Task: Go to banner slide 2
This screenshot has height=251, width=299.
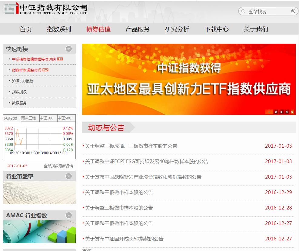Action: coord(276,112)
